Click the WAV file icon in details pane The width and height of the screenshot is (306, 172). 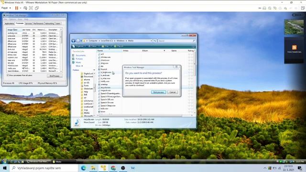click(x=77, y=122)
